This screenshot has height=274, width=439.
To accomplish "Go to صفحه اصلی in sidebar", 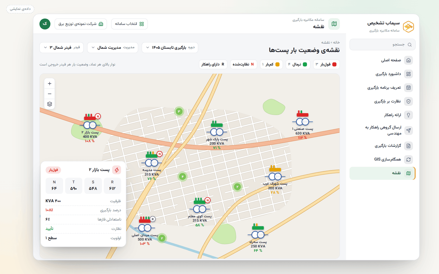I will point(382,60).
